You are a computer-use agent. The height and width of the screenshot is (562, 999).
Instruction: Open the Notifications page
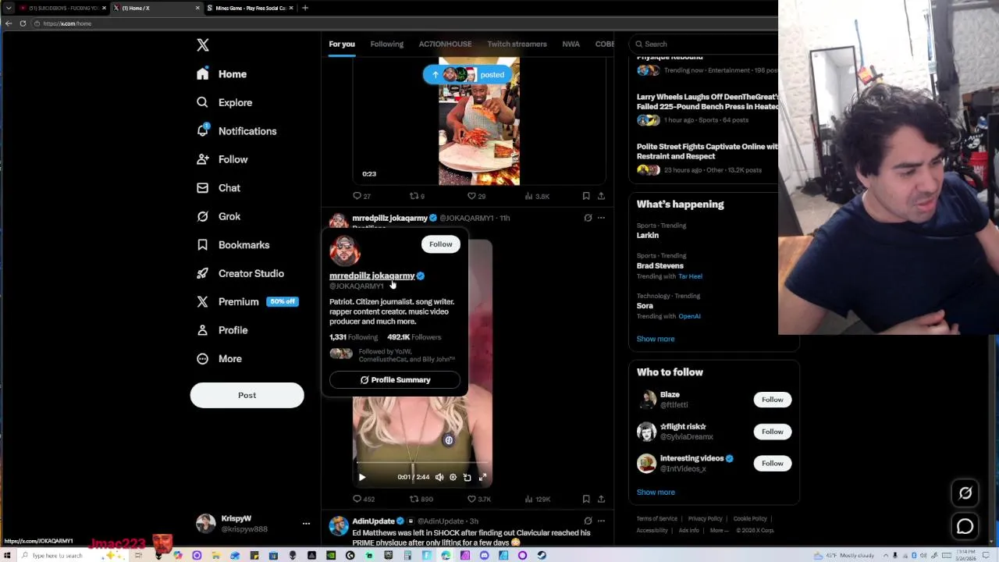[236, 131]
